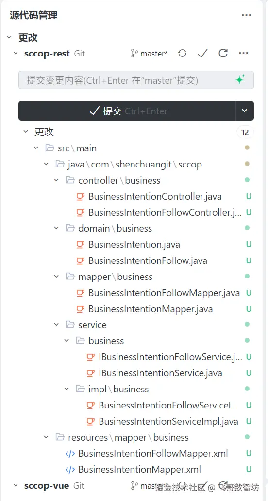Collapse the sccop-rest repository section
The width and height of the screenshot is (268, 501).
(16, 54)
